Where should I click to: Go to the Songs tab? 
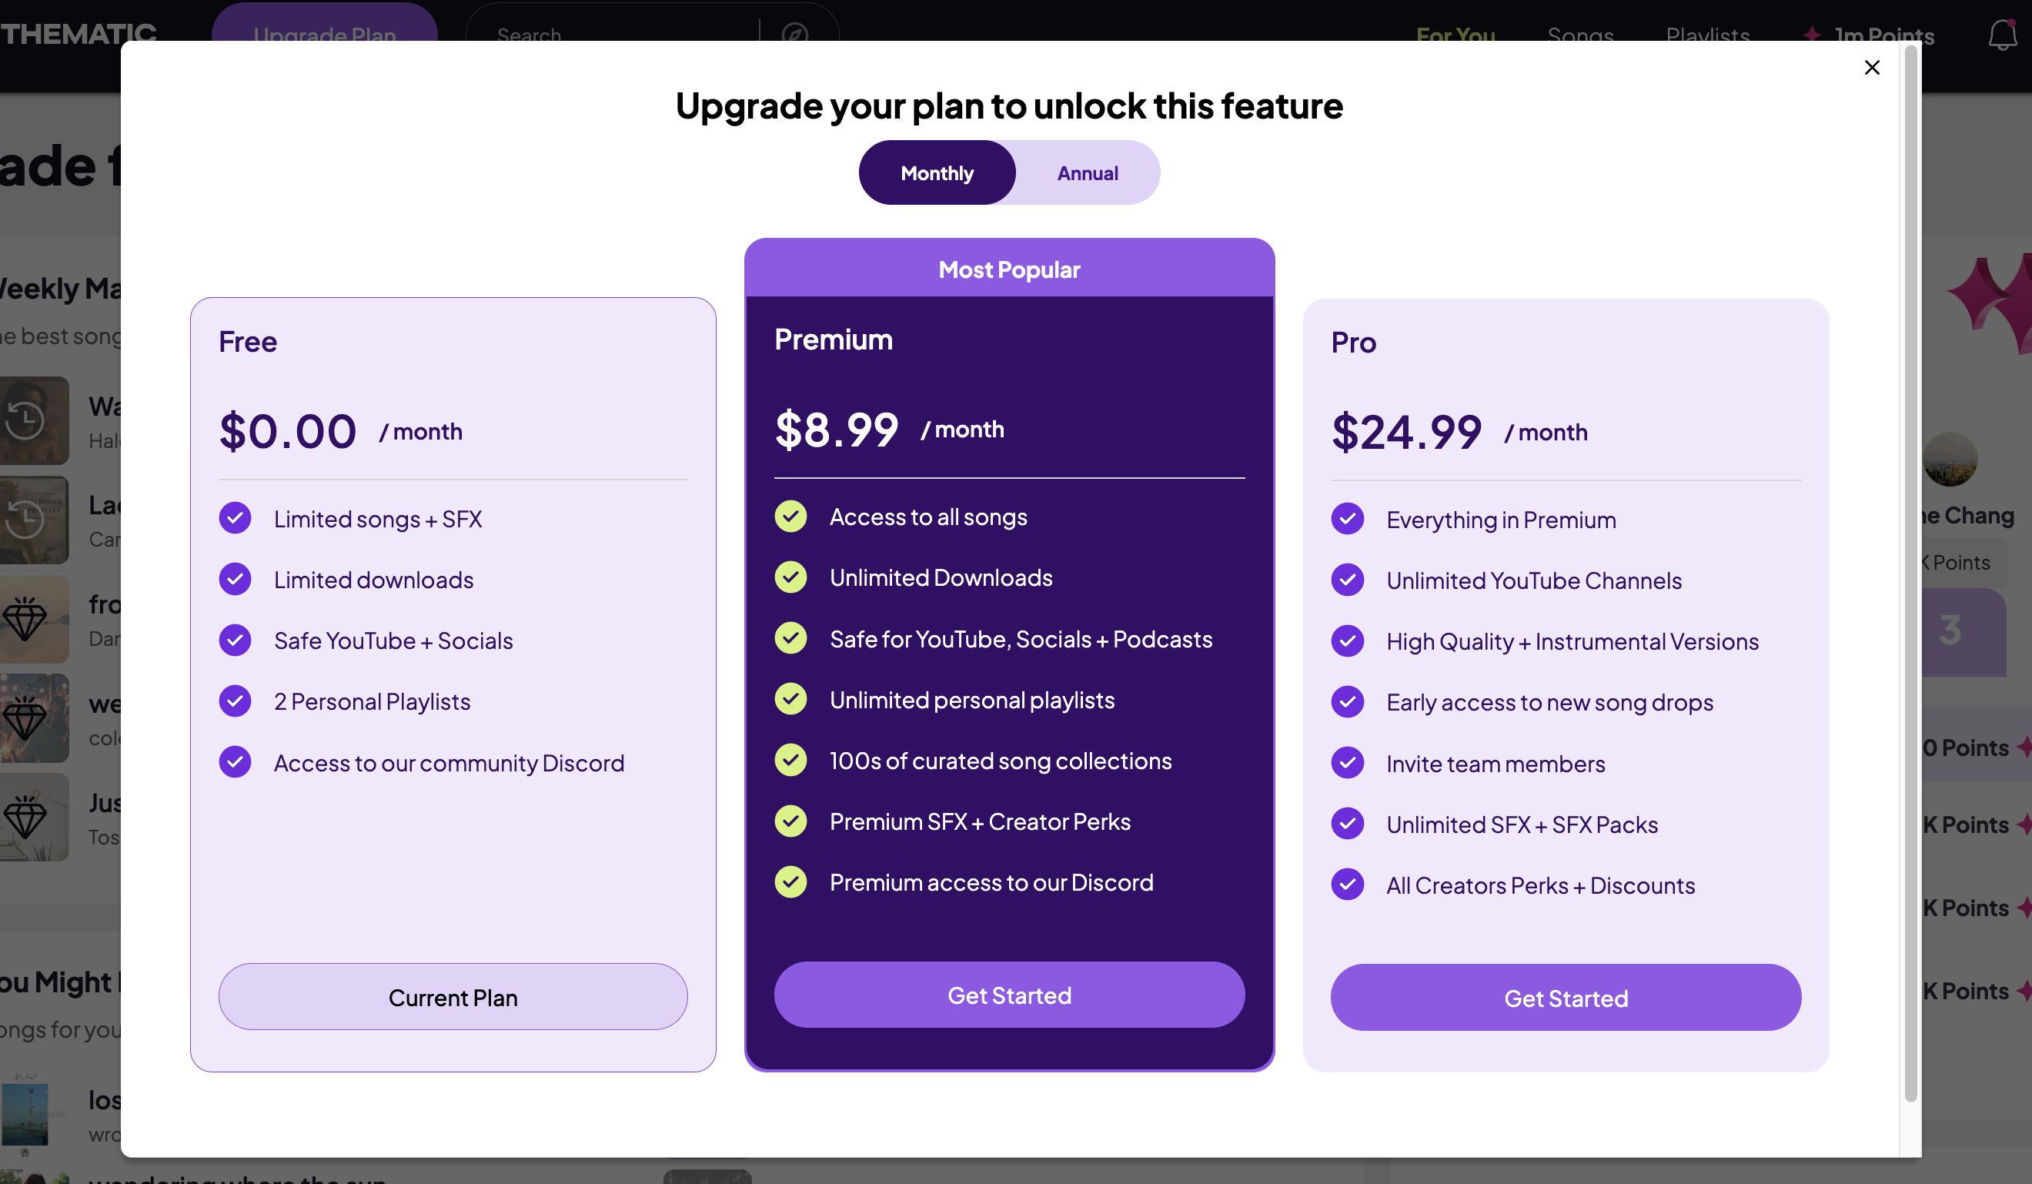(1580, 35)
